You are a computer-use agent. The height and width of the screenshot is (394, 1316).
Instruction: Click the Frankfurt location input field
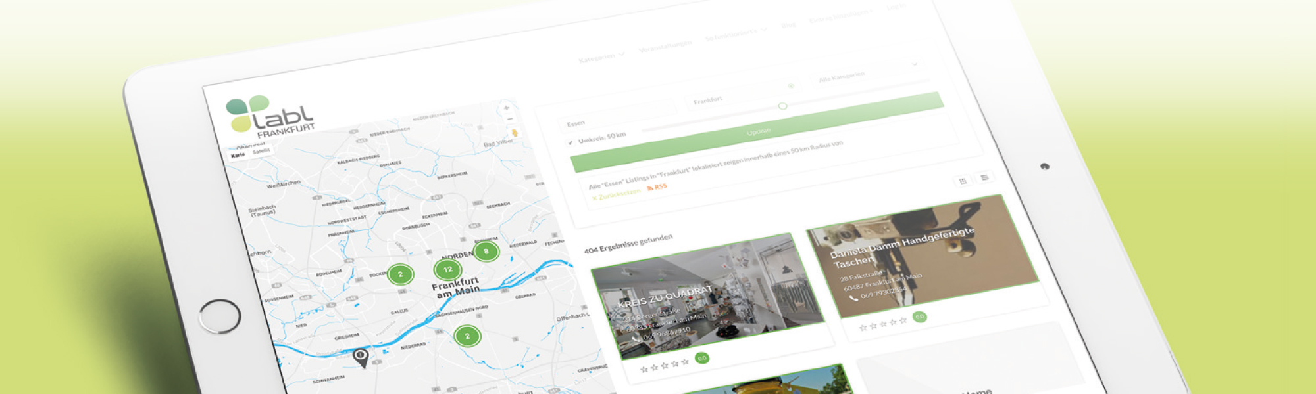(744, 93)
